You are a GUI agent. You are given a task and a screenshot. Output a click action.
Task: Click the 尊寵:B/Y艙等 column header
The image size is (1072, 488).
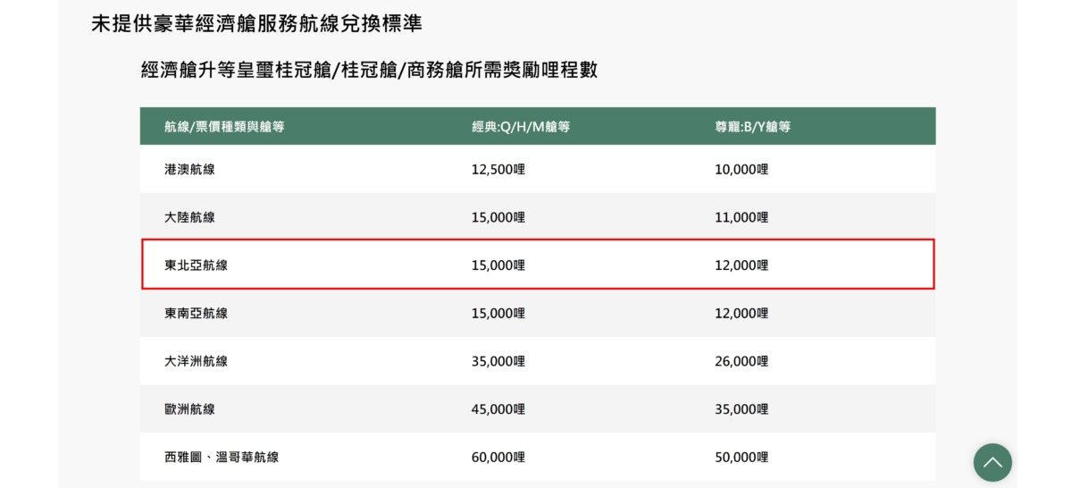click(752, 127)
